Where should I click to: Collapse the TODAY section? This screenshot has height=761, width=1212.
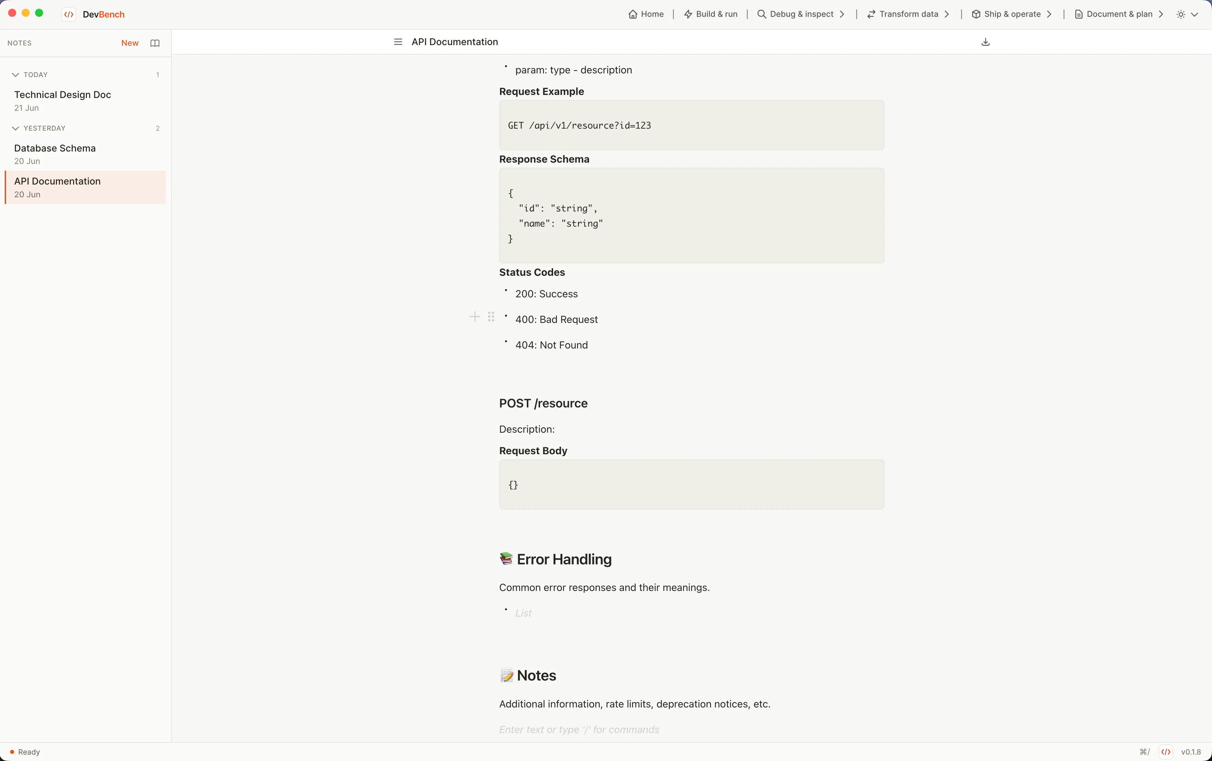[x=15, y=74]
